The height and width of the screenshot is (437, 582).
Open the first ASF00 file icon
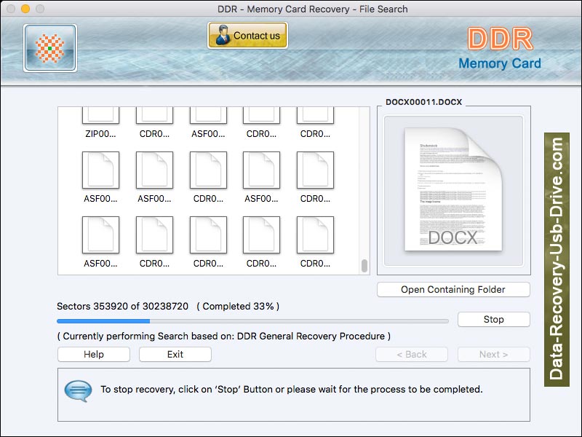[x=208, y=118]
